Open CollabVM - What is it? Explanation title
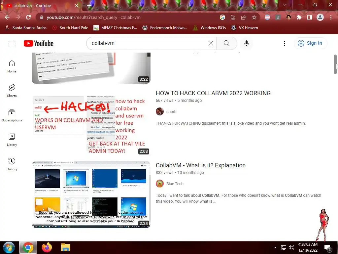 [201, 165]
